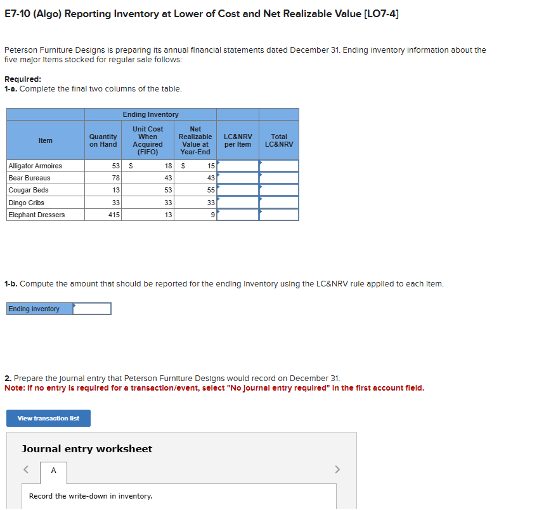Click LC&NRV per Item field for Dingo Cribs
551x510 pixels.
point(238,203)
